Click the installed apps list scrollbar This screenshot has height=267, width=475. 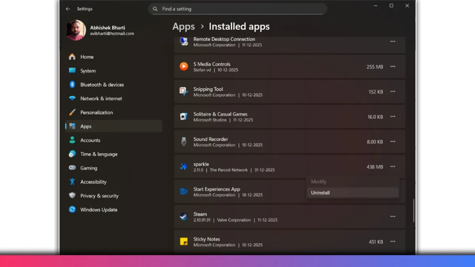pos(414,210)
